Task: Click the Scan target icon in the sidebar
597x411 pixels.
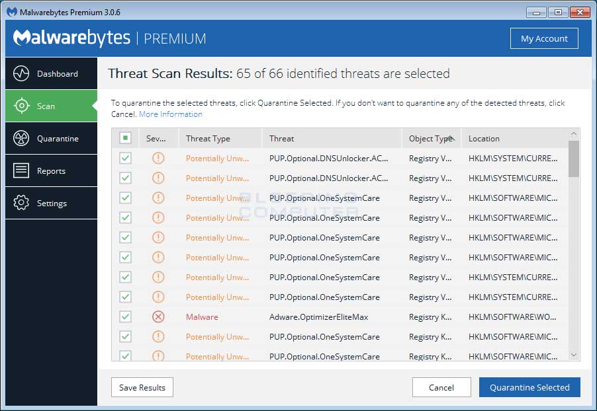Action: (x=21, y=106)
